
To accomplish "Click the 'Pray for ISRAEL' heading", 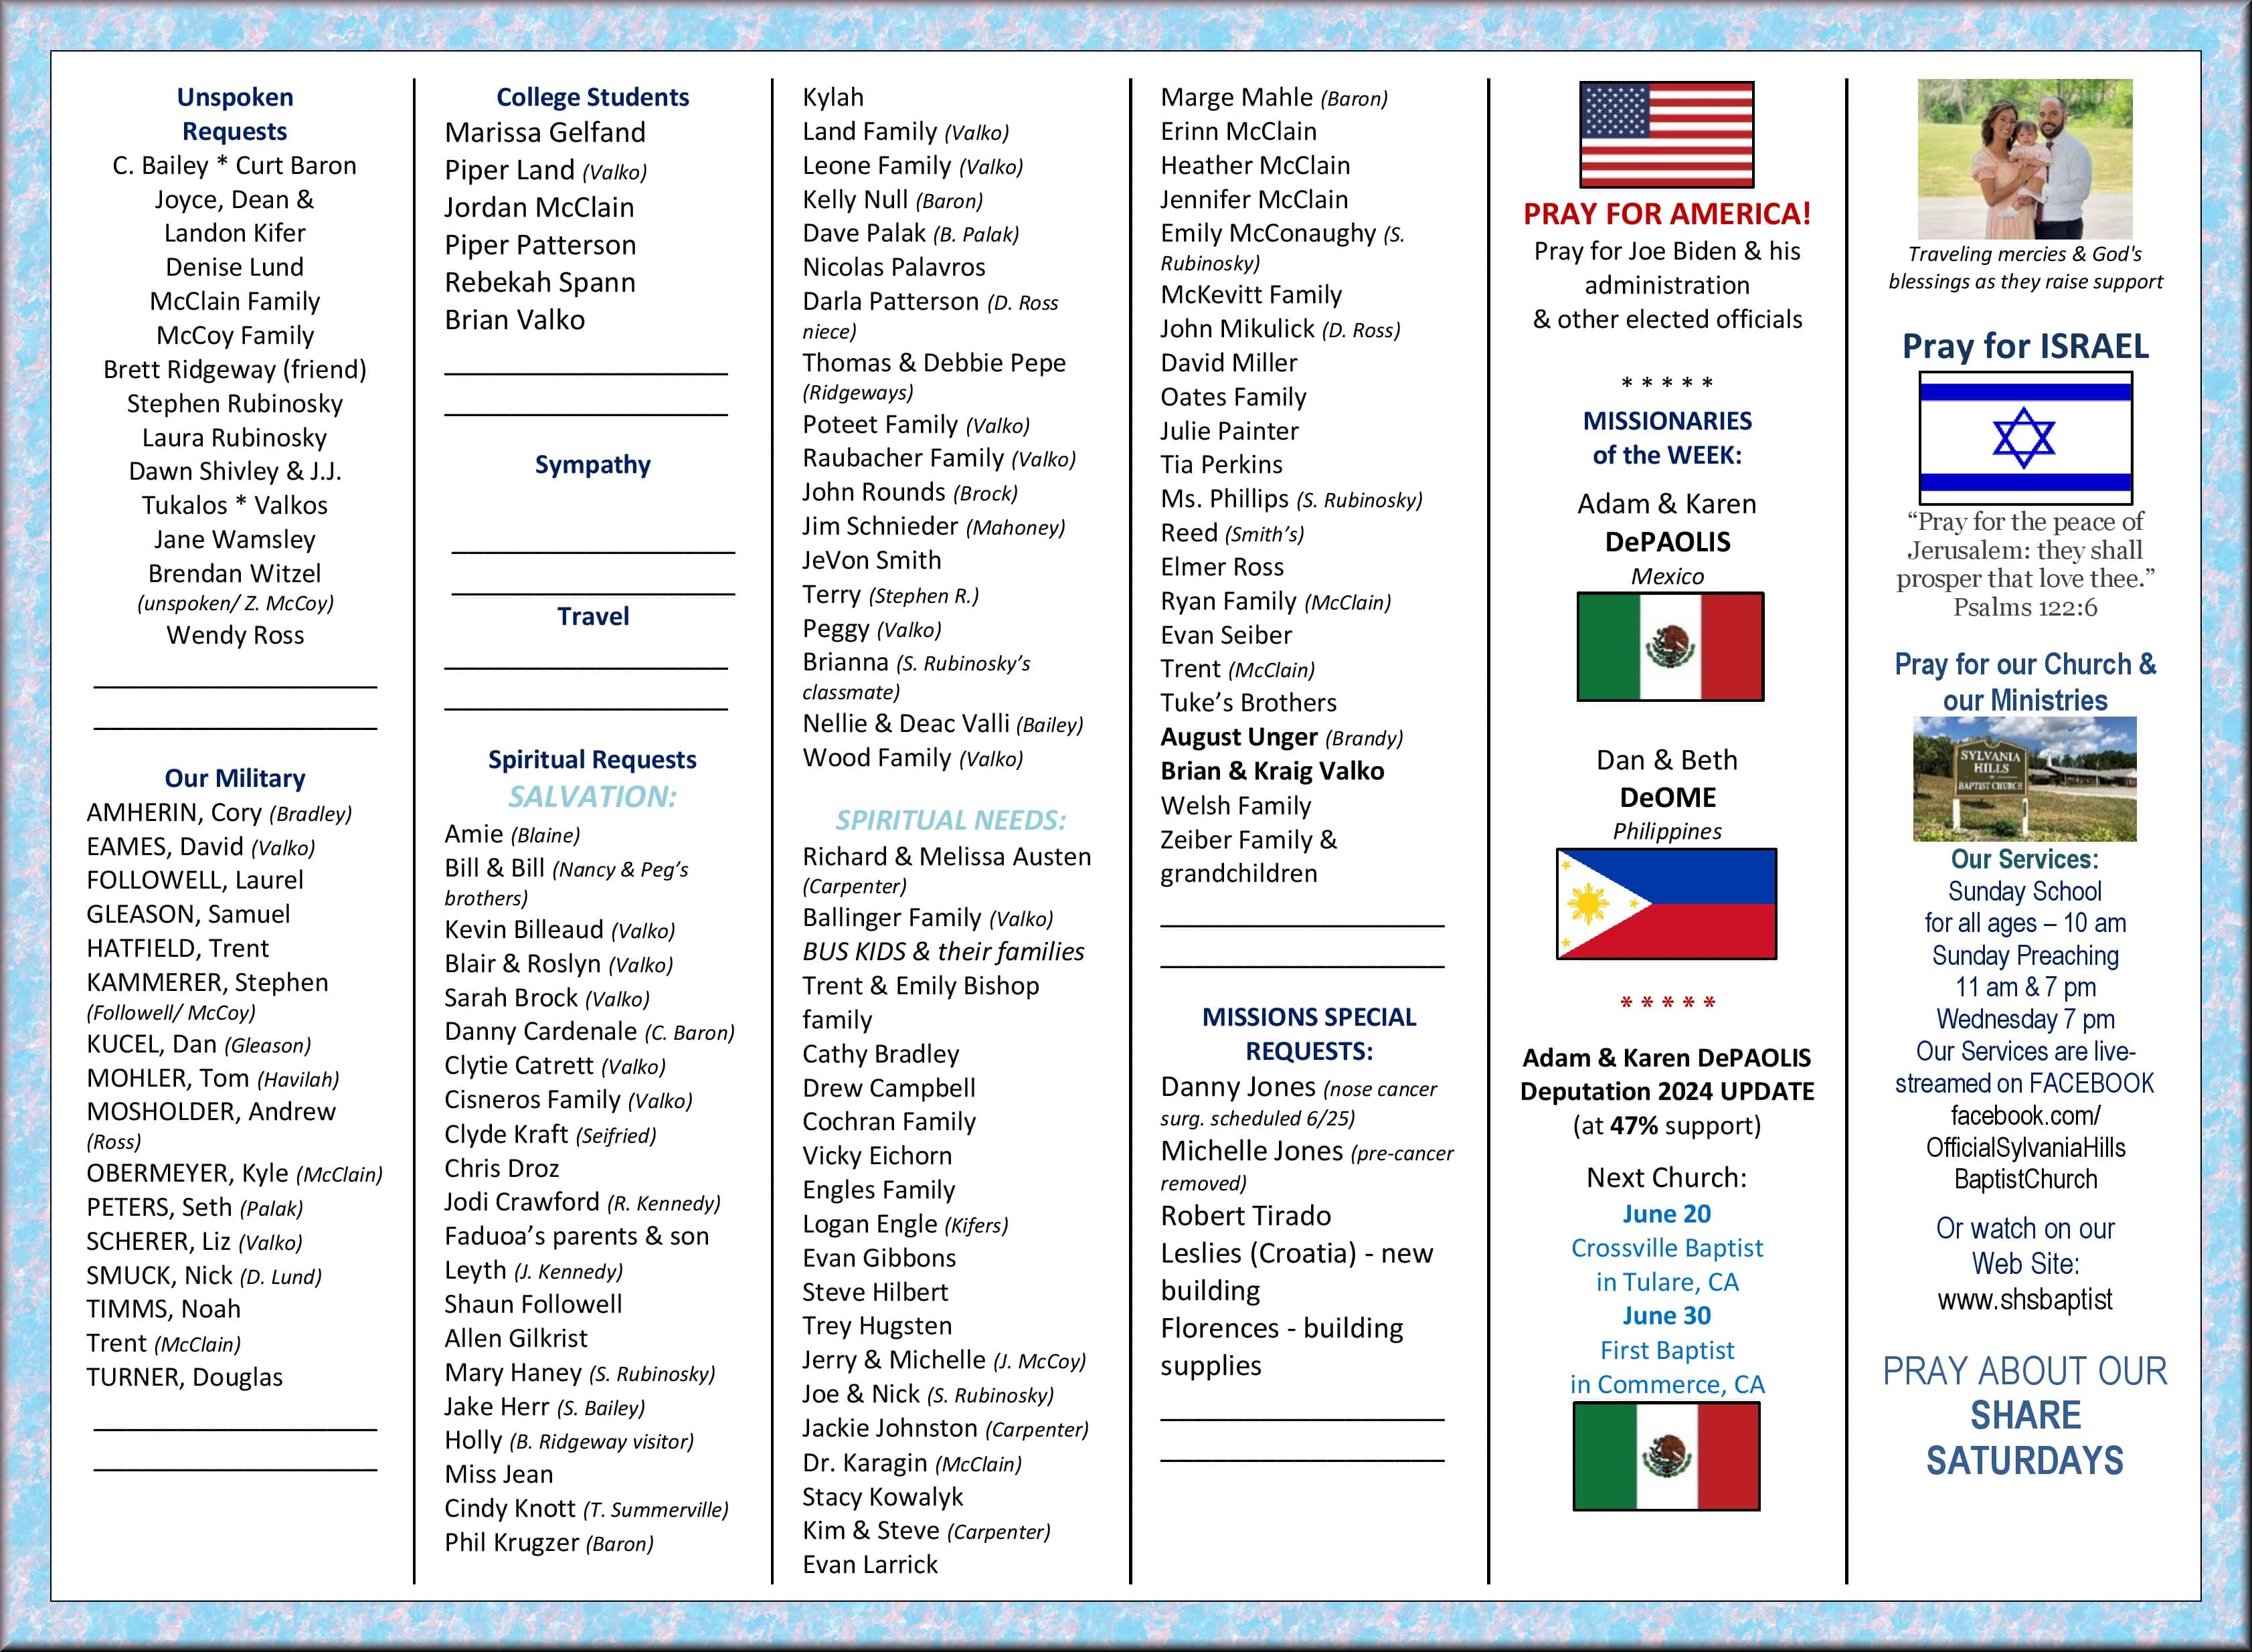I will click(x=2025, y=346).
